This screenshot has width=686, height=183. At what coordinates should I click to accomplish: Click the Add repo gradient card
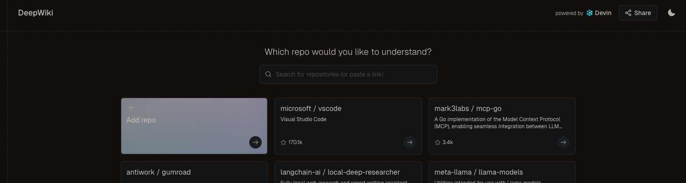coord(194,126)
